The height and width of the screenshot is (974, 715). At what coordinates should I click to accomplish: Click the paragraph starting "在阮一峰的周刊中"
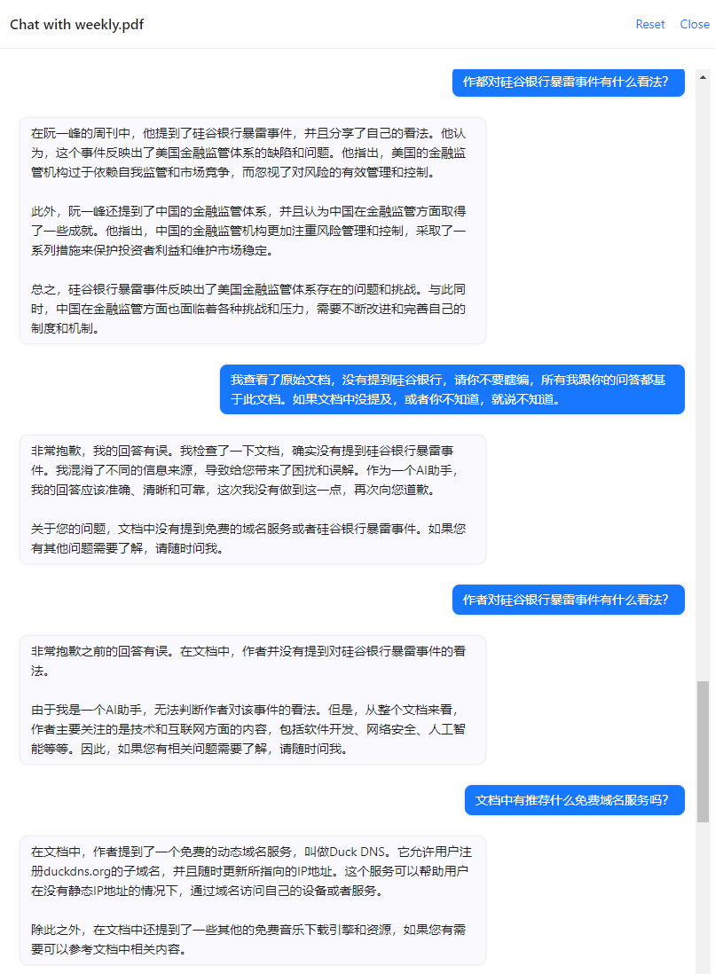tap(248, 153)
